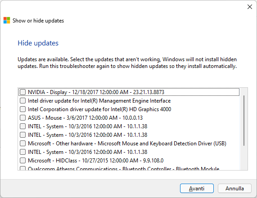This screenshot has height=198, width=257.
Task: Click the Microsoft logo icon in the header
Action: click(7, 20)
